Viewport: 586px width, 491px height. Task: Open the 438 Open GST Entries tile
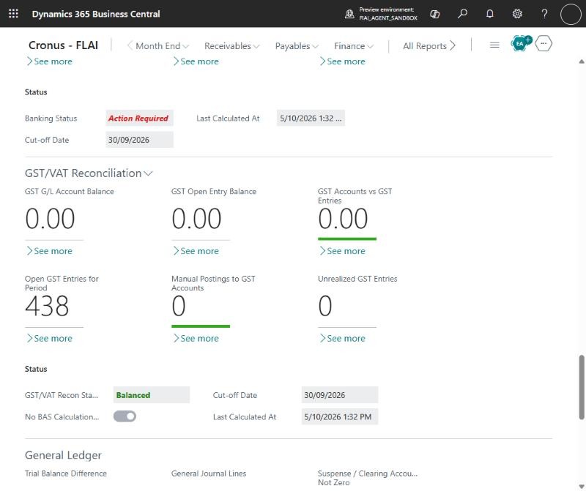coord(47,306)
